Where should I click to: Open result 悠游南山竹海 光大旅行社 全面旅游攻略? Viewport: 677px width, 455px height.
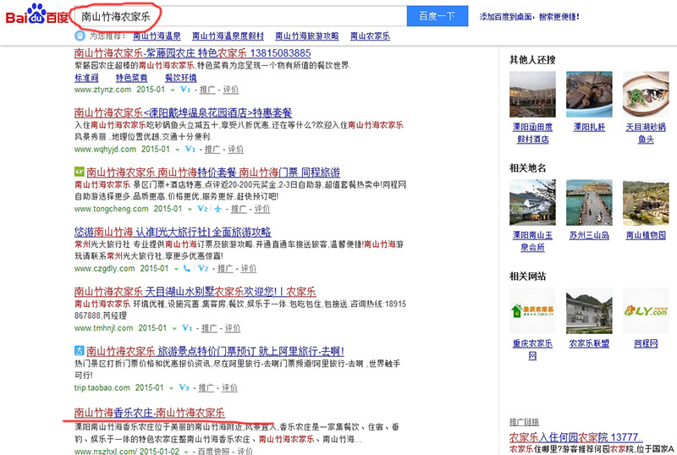173,232
